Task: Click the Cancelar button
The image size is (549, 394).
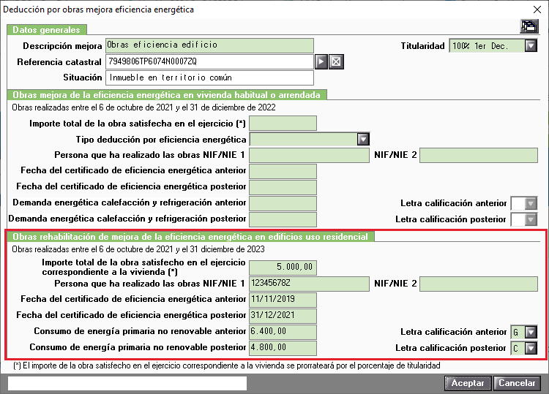Action: [517, 383]
